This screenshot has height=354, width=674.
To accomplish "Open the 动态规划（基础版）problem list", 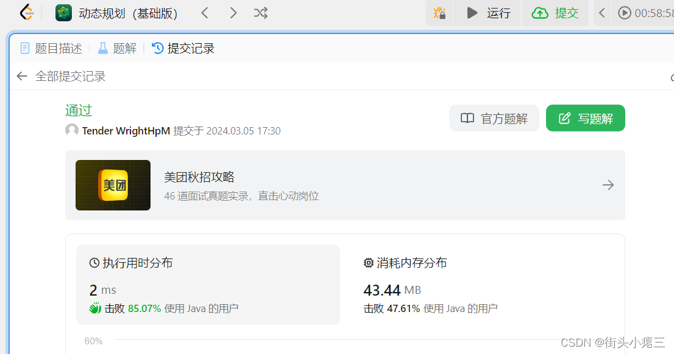I will pos(128,13).
